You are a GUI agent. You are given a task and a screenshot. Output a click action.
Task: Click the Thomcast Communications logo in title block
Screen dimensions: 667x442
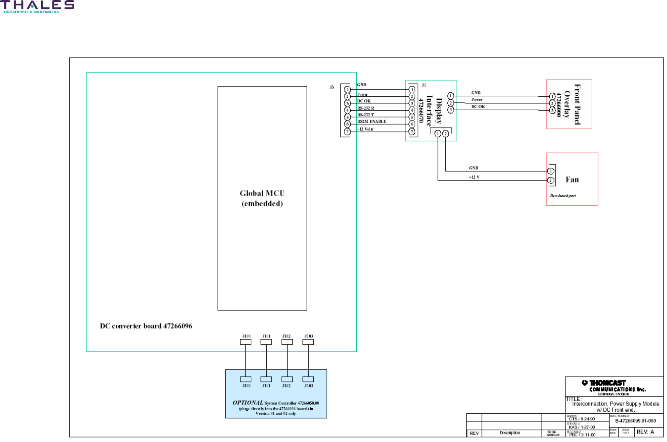[613, 388]
